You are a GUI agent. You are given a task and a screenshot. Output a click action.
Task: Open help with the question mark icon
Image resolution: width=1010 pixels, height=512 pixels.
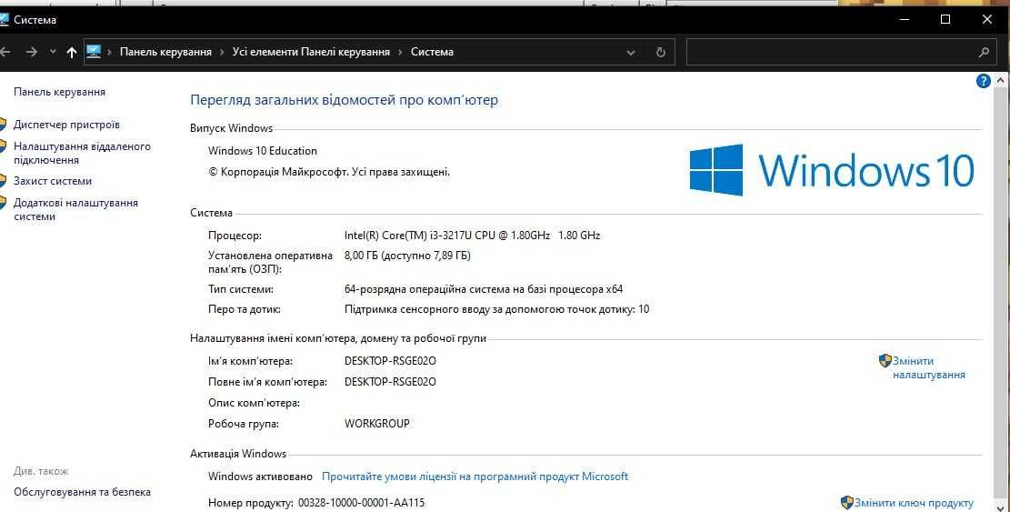coord(983,81)
